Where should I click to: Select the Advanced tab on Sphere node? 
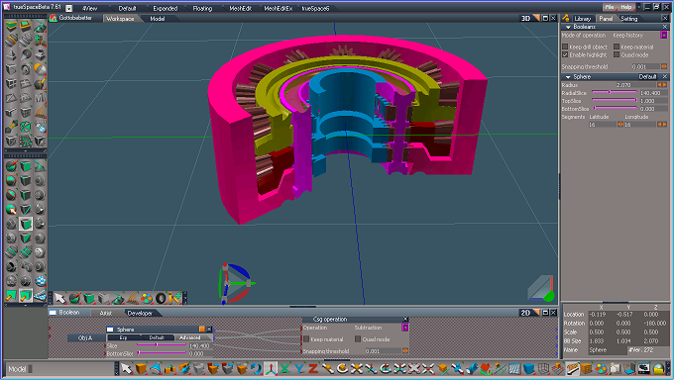[x=189, y=337]
